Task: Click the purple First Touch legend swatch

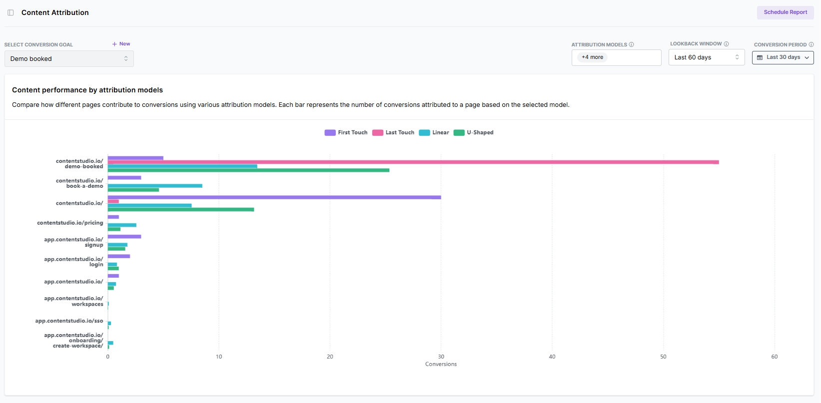Action: [330, 133]
